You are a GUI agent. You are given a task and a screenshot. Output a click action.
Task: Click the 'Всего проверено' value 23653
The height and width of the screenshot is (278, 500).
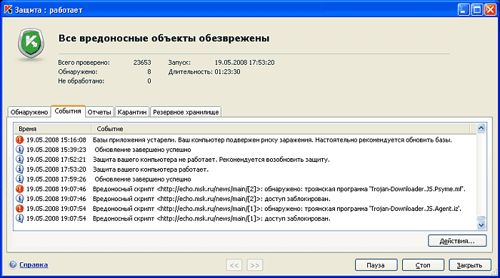142,62
